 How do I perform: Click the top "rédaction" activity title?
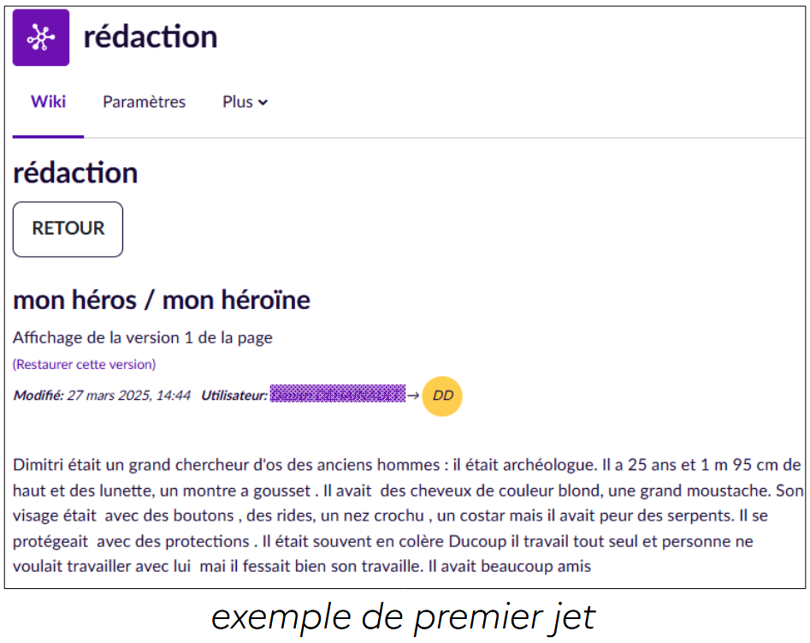151,37
